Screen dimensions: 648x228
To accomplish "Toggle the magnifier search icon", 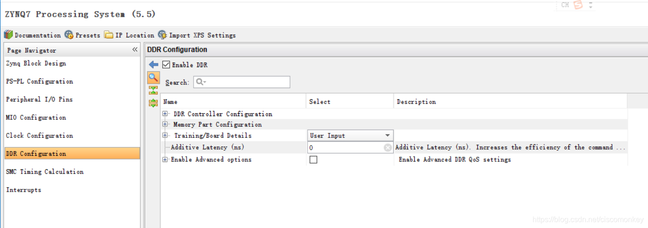I will [x=153, y=78].
